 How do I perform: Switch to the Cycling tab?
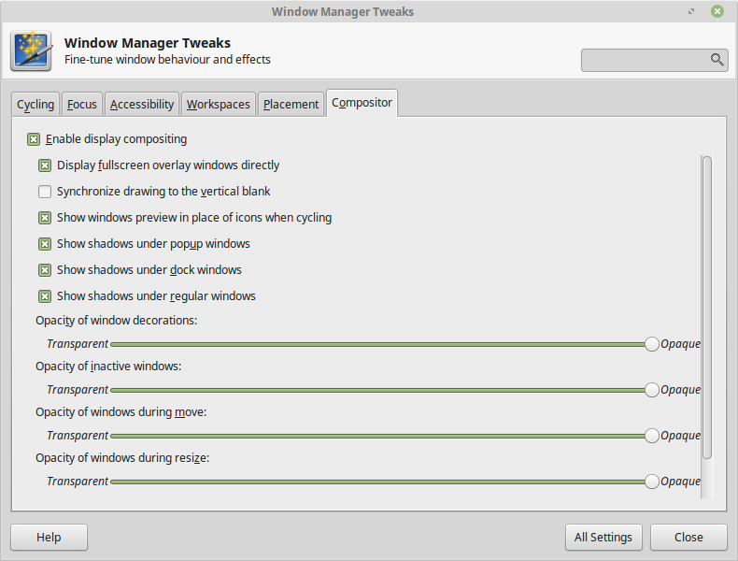pyautogui.click(x=35, y=105)
